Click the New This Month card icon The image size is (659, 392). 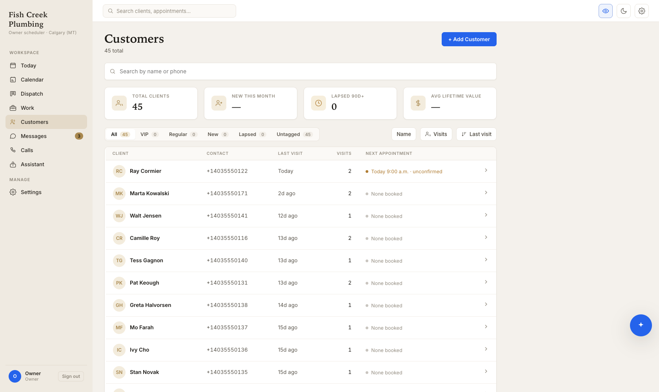(219, 103)
